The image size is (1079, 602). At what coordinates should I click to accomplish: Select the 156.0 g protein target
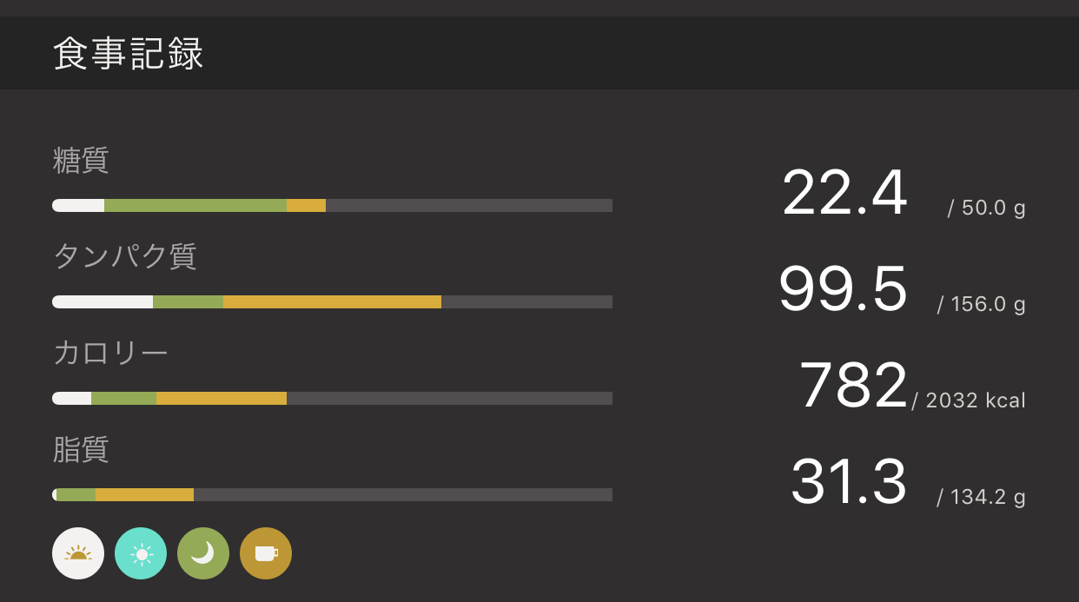click(x=982, y=305)
